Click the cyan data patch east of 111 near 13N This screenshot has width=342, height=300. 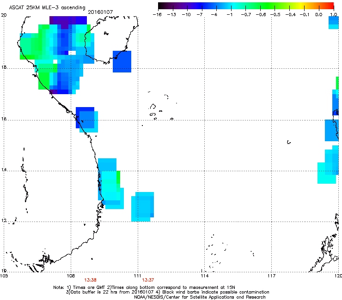click(143, 207)
